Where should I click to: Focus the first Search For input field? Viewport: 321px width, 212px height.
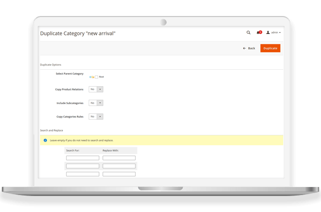[83, 158]
